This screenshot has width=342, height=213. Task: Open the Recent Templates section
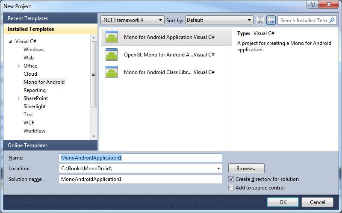click(x=50, y=18)
